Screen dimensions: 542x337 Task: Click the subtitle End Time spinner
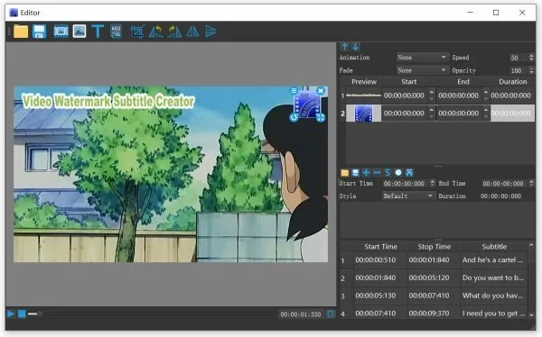click(532, 183)
